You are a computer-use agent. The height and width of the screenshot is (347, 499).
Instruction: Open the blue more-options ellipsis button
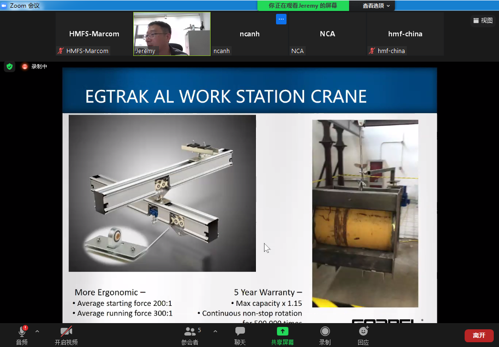[281, 19]
